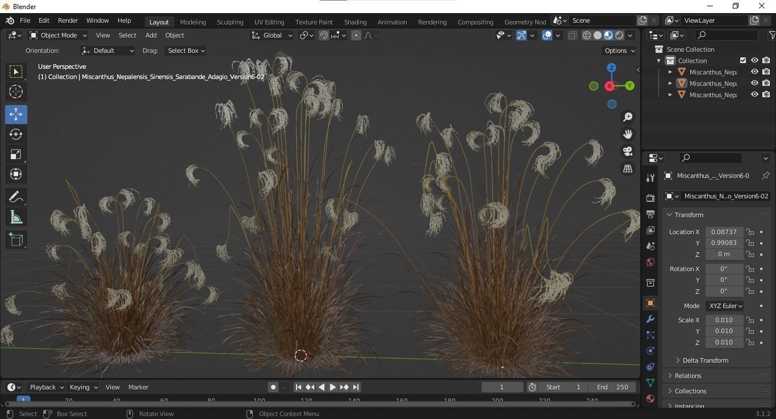
Task: Toggle X-ray display mode
Action: [572, 35]
